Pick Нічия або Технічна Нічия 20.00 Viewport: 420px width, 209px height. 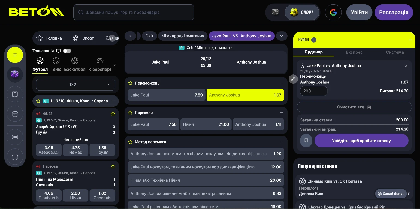pos(206,180)
